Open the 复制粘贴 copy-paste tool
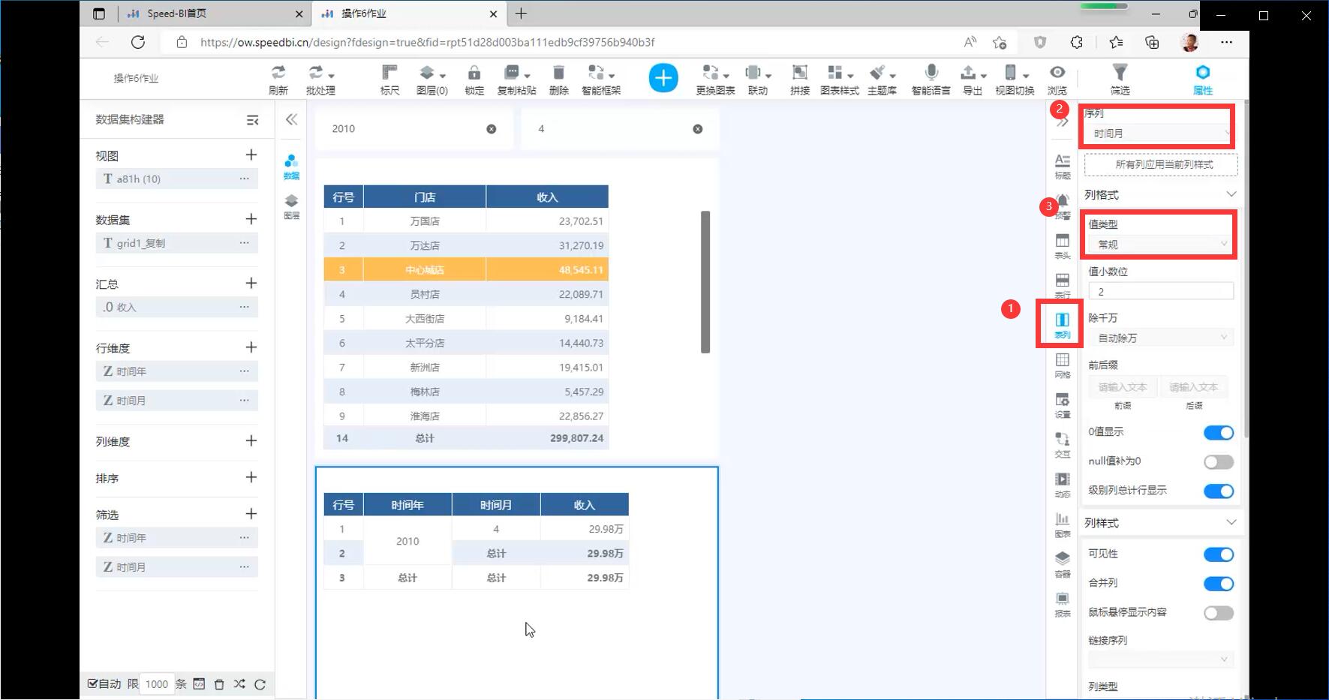Viewport: 1329px width, 700px height. (x=516, y=79)
